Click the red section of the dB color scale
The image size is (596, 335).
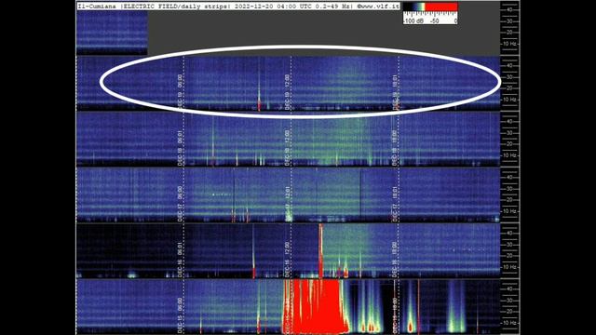pyautogui.click(x=440, y=7)
